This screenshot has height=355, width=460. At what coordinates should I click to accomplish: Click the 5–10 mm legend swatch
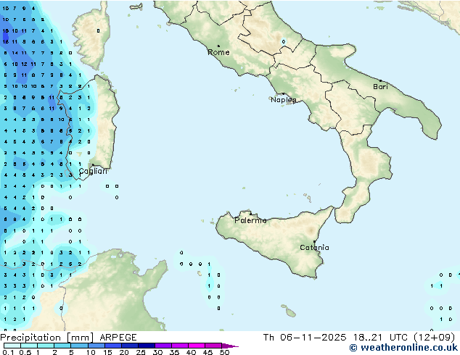79,346
